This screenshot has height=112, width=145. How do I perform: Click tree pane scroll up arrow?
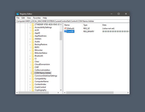pos(61,25)
